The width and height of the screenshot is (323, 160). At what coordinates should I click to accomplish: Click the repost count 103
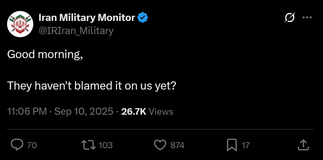(106, 145)
